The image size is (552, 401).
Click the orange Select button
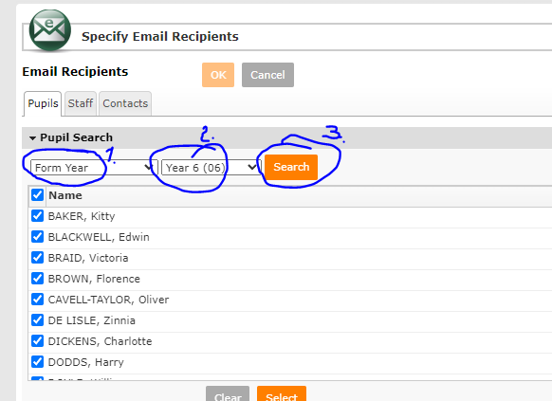[282, 395]
